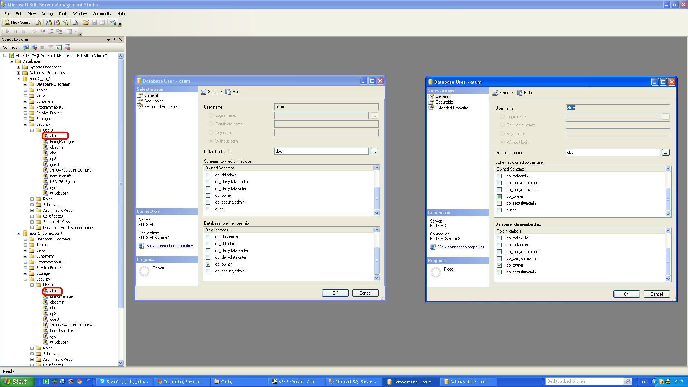This screenshot has height=387, width=688.
Task: Open Script dropdown arrow in right dialog
Action: coord(513,93)
